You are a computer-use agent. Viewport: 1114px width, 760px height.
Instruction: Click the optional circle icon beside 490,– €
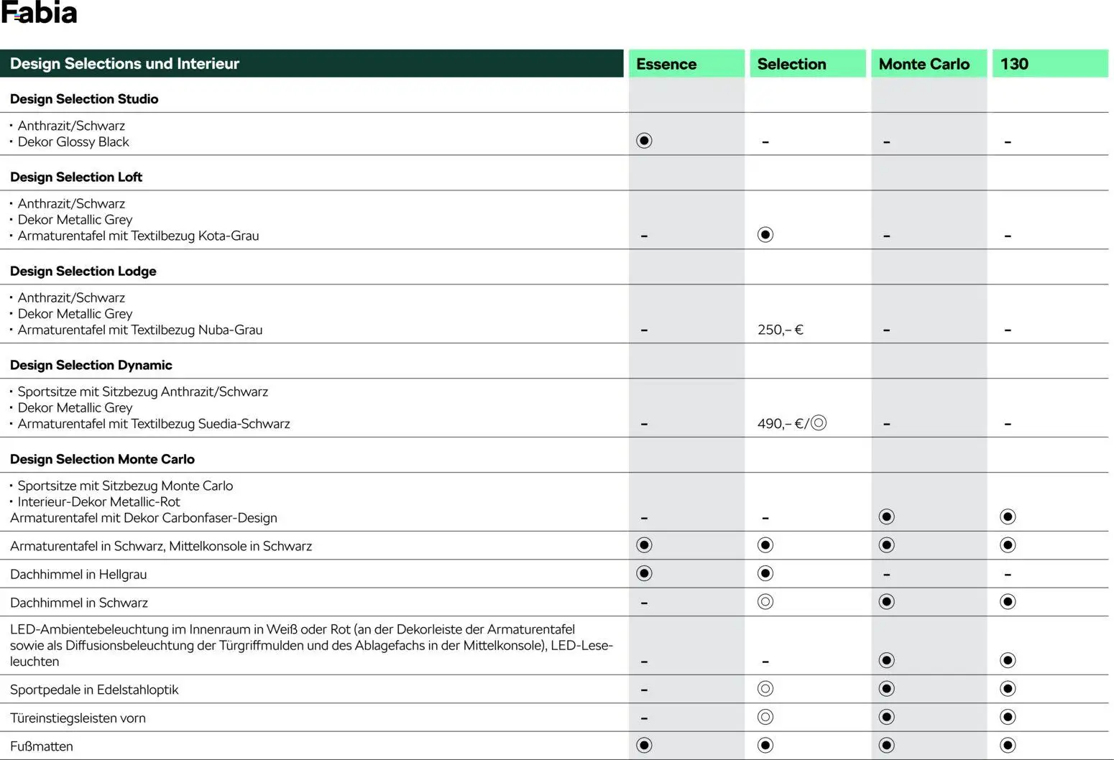(x=819, y=422)
